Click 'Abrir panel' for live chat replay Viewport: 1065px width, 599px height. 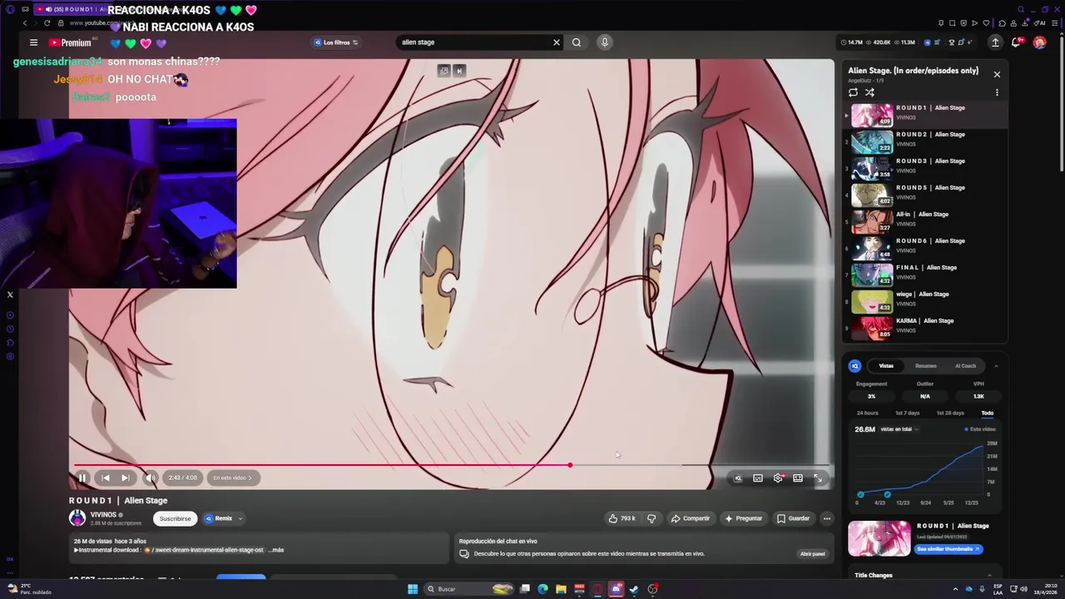[812, 554]
